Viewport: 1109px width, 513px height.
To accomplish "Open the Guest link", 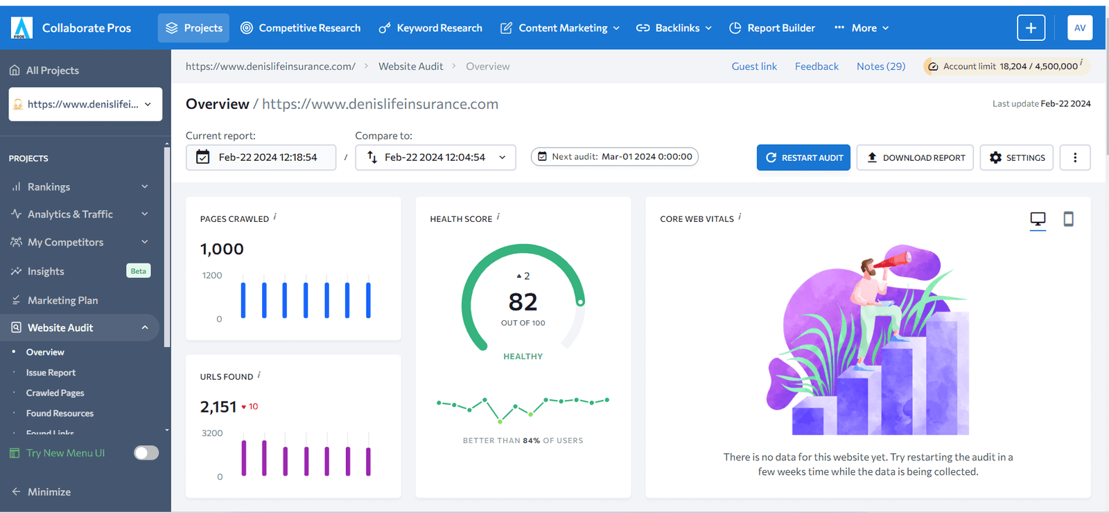I will tap(754, 67).
